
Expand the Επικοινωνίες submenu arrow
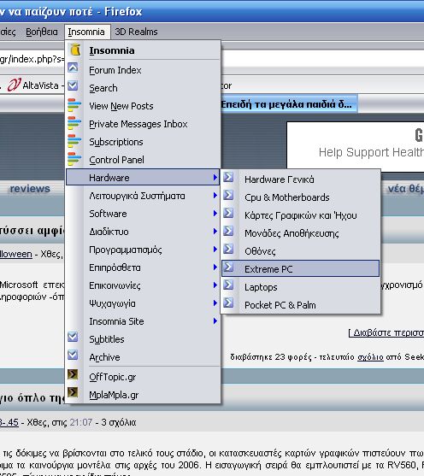tap(215, 285)
